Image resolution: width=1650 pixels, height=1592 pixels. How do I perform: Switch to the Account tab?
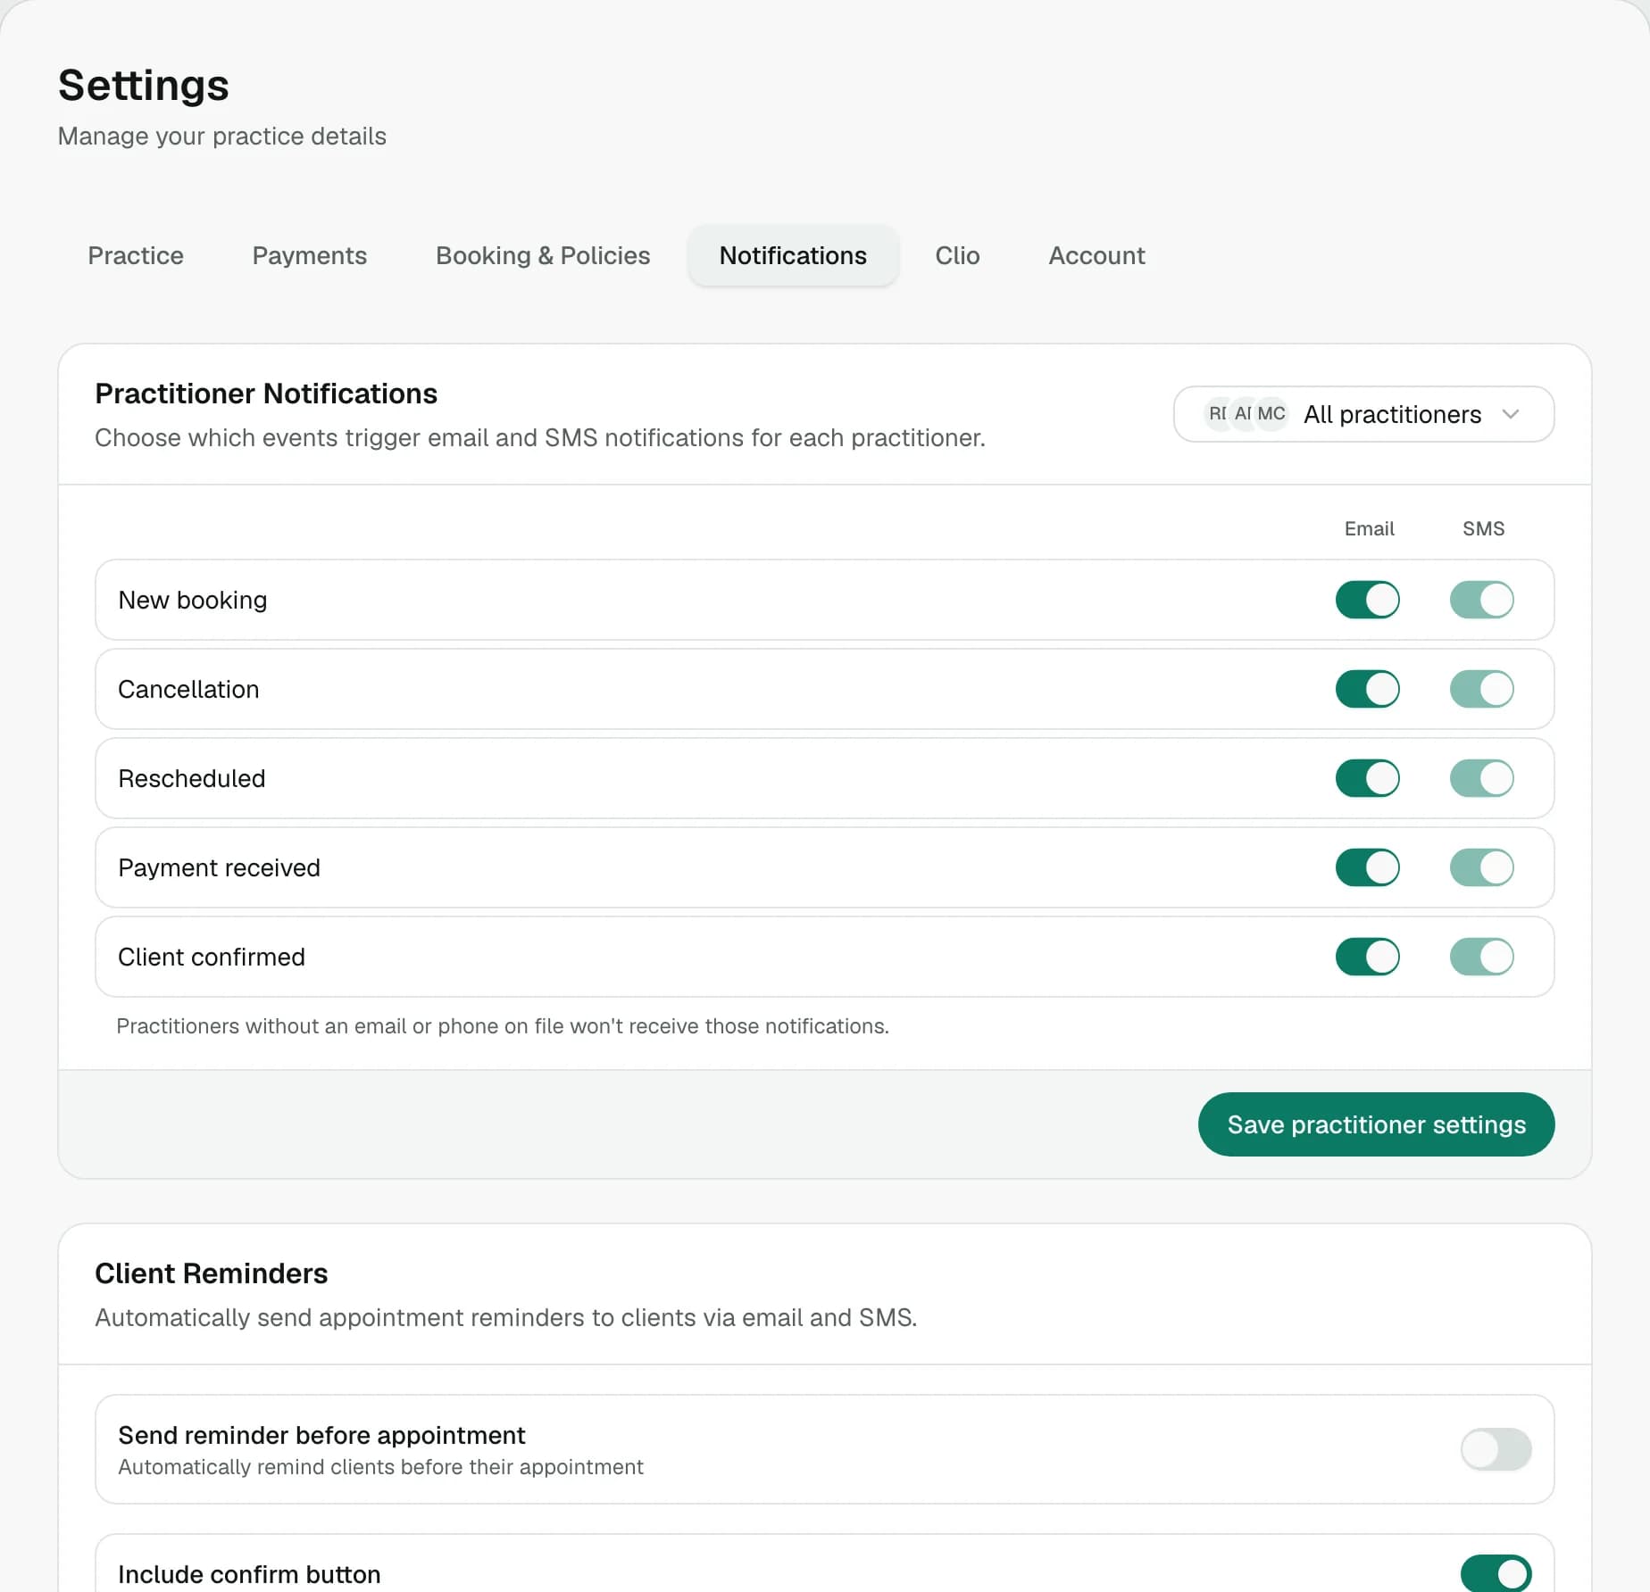pos(1096,255)
